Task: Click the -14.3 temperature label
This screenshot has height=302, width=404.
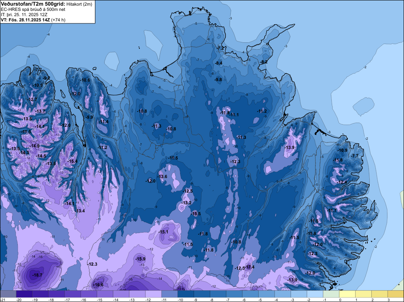Action: [24, 153]
